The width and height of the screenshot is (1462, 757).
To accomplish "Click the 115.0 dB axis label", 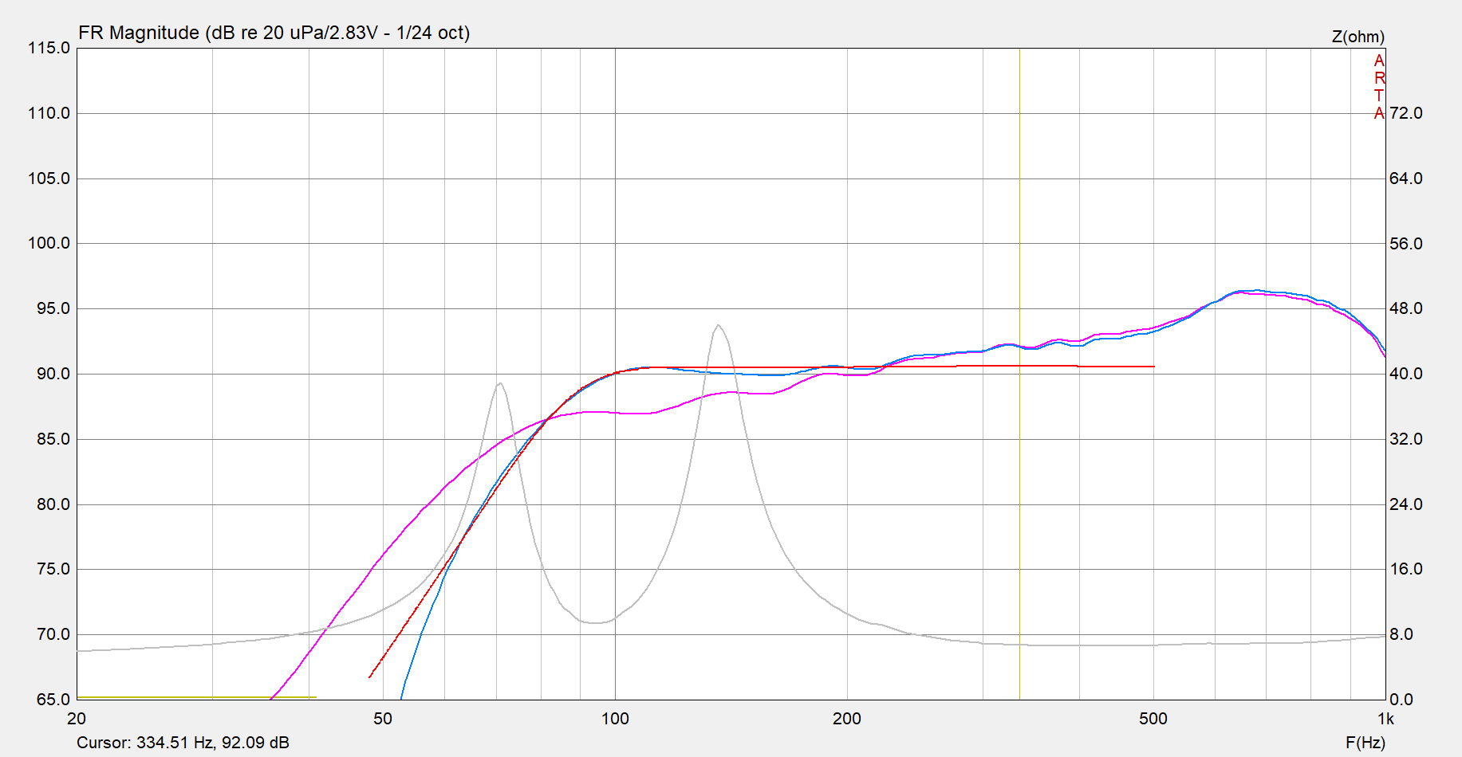I will point(49,48).
